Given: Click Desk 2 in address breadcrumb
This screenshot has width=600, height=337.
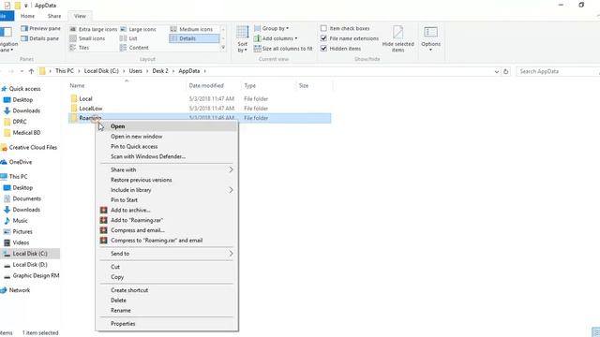Looking at the screenshot, I should pyautogui.click(x=160, y=71).
